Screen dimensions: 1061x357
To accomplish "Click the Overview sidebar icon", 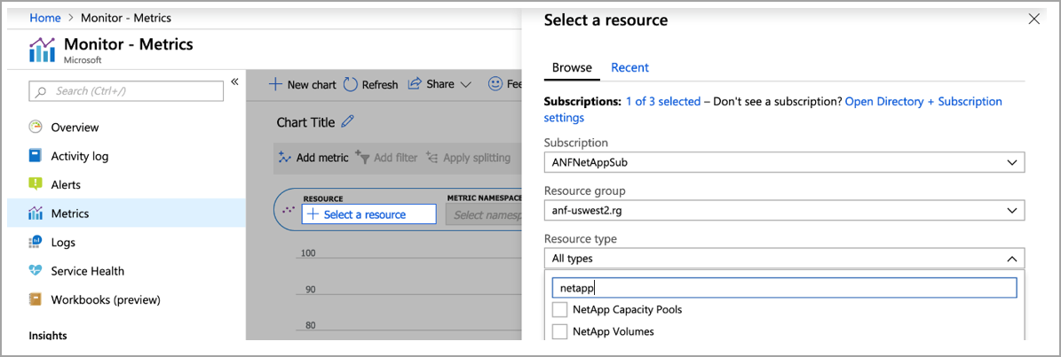I will point(36,128).
